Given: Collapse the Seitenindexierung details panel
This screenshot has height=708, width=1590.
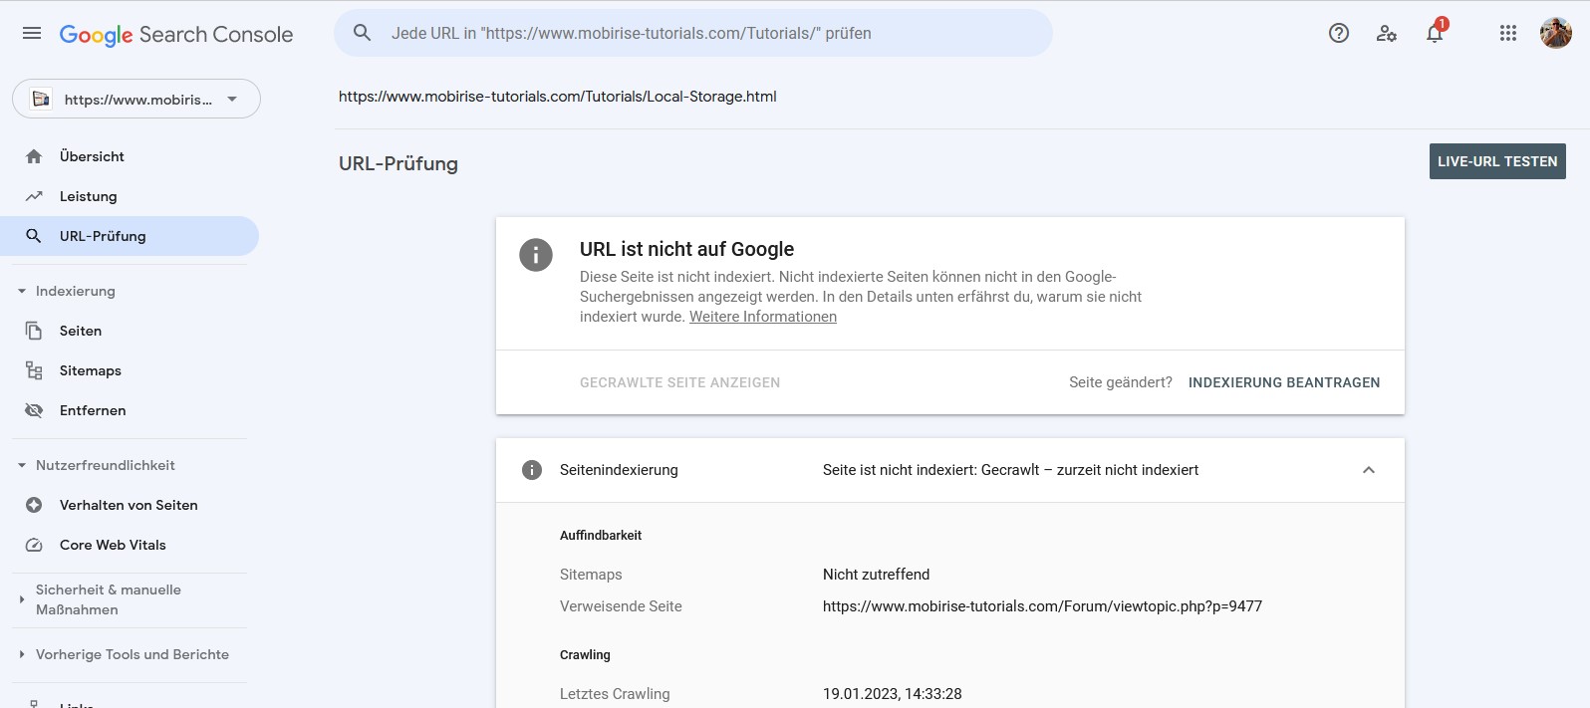Looking at the screenshot, I should [x=1369, y=470].
